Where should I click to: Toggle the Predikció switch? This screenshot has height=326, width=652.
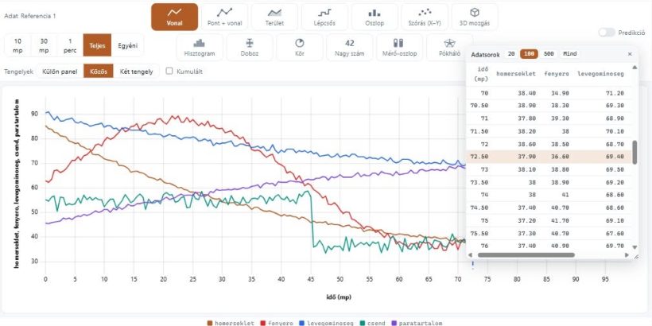pyautogui.click(x=607, y=33)
